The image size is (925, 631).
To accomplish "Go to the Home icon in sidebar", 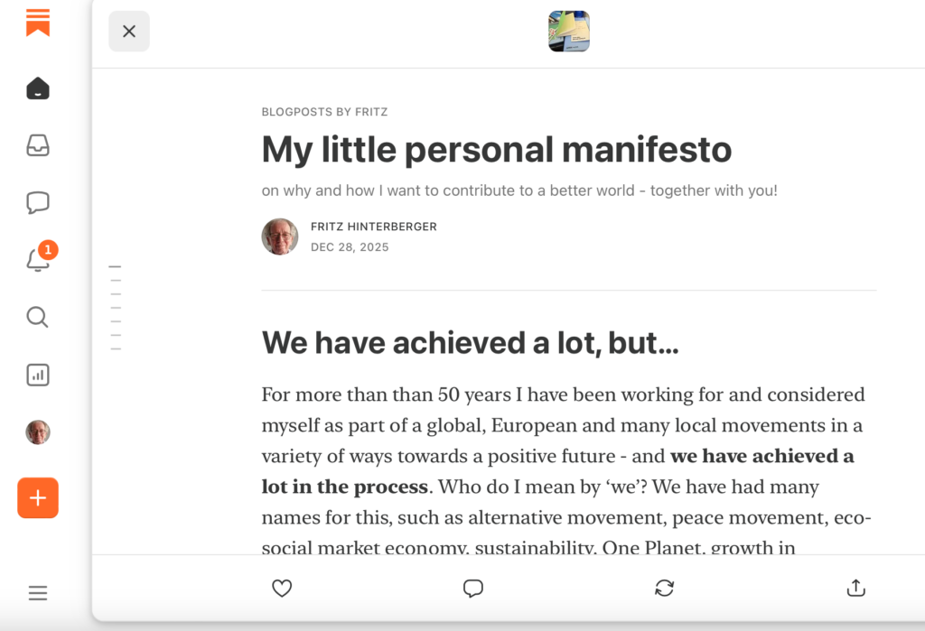I will 38,88.
